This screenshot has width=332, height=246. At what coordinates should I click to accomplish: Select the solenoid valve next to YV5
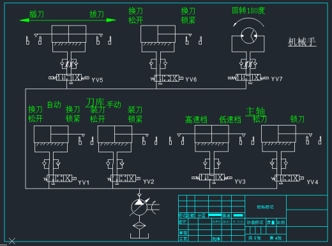69,78
